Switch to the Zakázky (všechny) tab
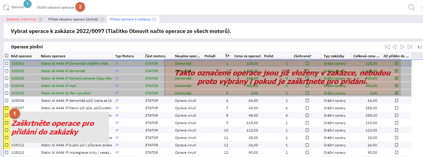 tap(21, 19)
